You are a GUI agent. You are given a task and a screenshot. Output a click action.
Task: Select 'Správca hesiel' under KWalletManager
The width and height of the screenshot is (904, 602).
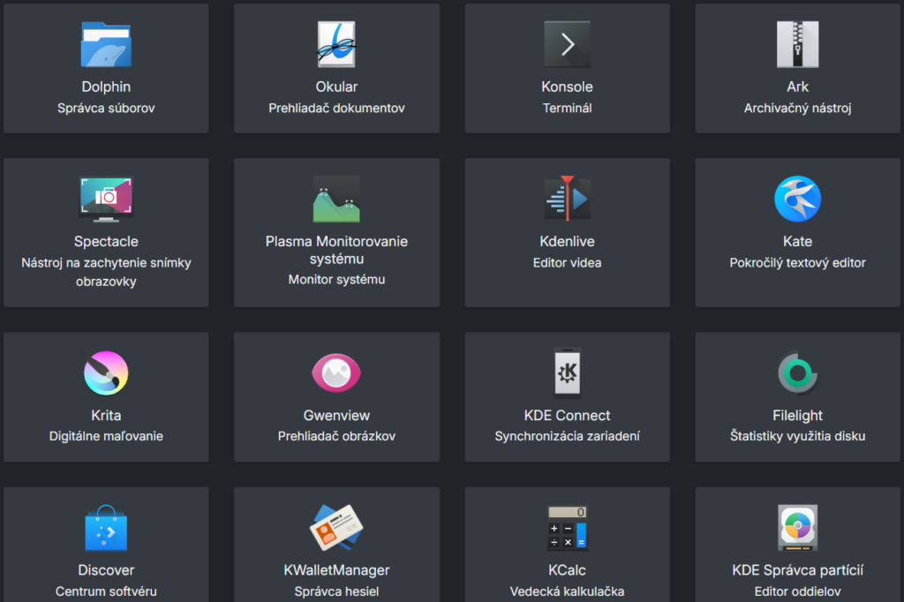[x=336, y=591]
